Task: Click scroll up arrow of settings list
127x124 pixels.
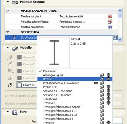Action: coord(120,11)
